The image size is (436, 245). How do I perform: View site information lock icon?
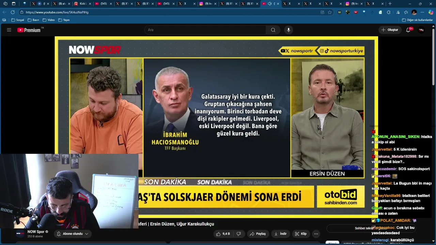[x=22, y=12]
